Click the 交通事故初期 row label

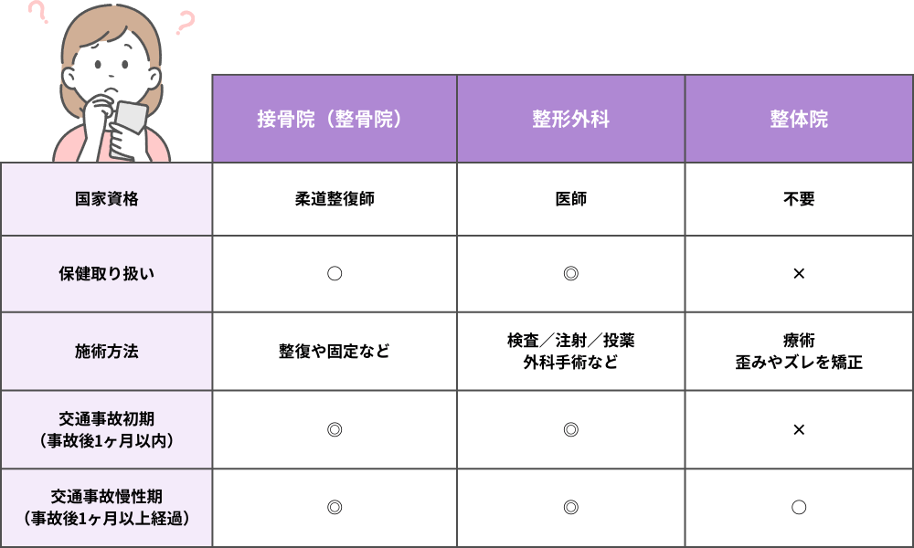pyautogui.click(x=107, y=428)
